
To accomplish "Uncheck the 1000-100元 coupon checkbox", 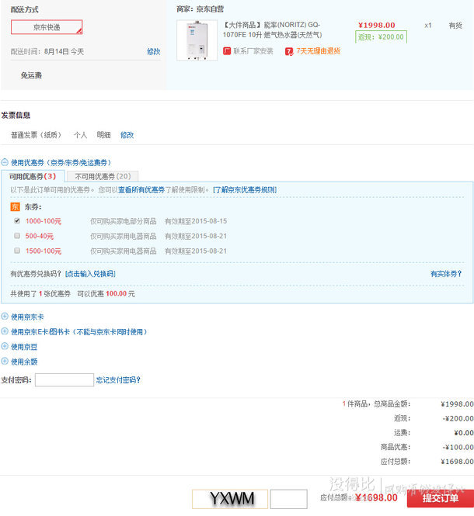I will coord(17,221).
